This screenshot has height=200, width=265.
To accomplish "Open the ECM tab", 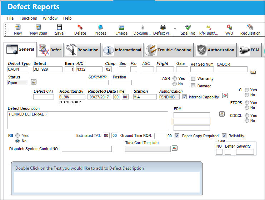I will pos(249,50).
